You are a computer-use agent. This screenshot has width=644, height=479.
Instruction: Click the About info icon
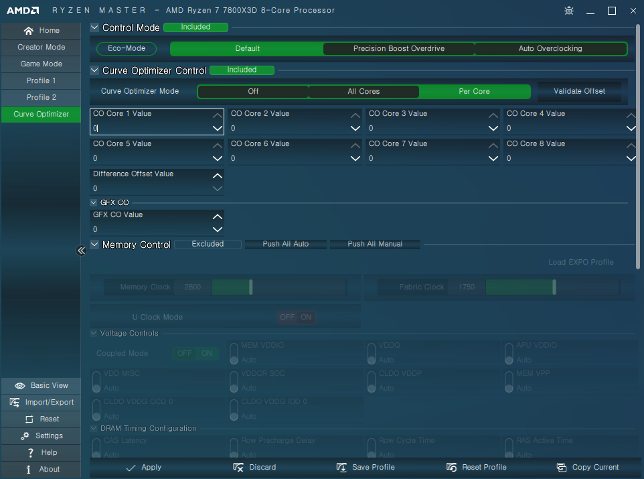28,469
